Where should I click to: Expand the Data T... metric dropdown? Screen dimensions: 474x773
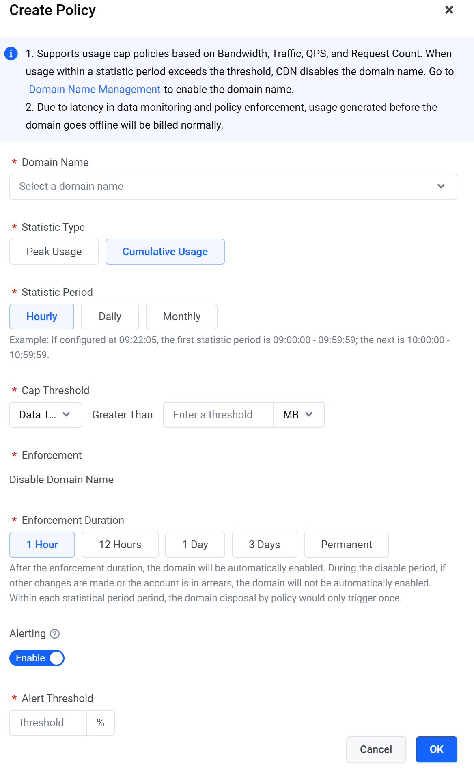tap(45, 415)
